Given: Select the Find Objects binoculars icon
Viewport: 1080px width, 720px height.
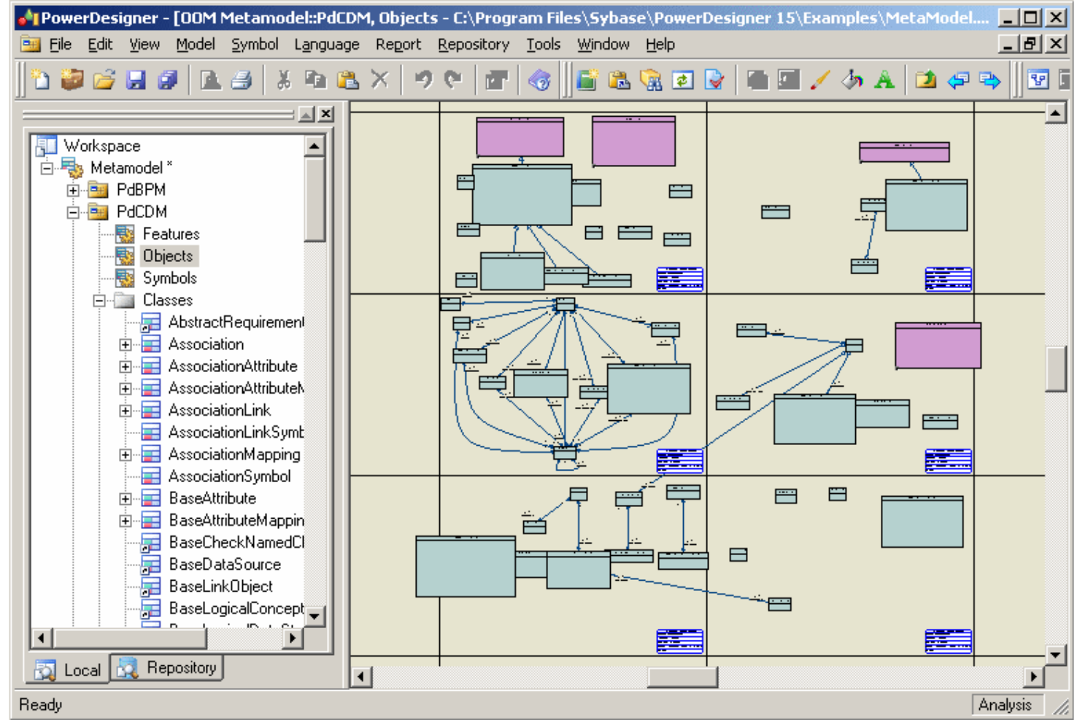Looking at the screenshot, I should [x=651, y=81].
